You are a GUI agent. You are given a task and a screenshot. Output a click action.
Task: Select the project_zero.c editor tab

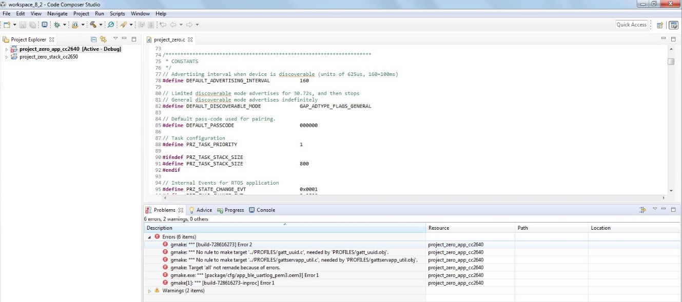(169, 39)
